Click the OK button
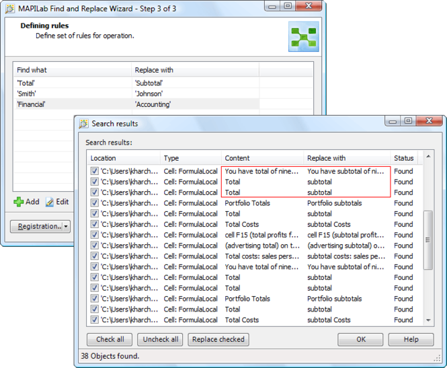 point(360,340)
